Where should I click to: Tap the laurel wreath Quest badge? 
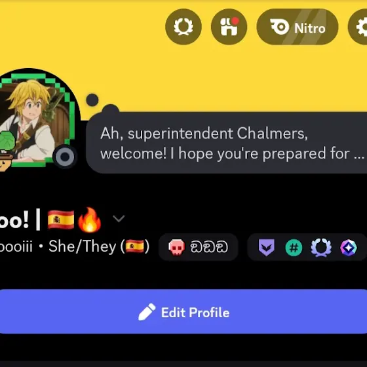click(321, 248)
